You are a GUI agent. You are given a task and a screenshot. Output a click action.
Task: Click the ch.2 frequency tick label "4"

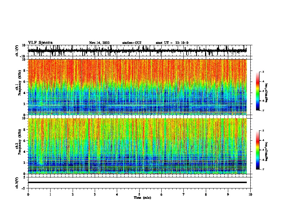pyautogui.click(x=25, y=152)
